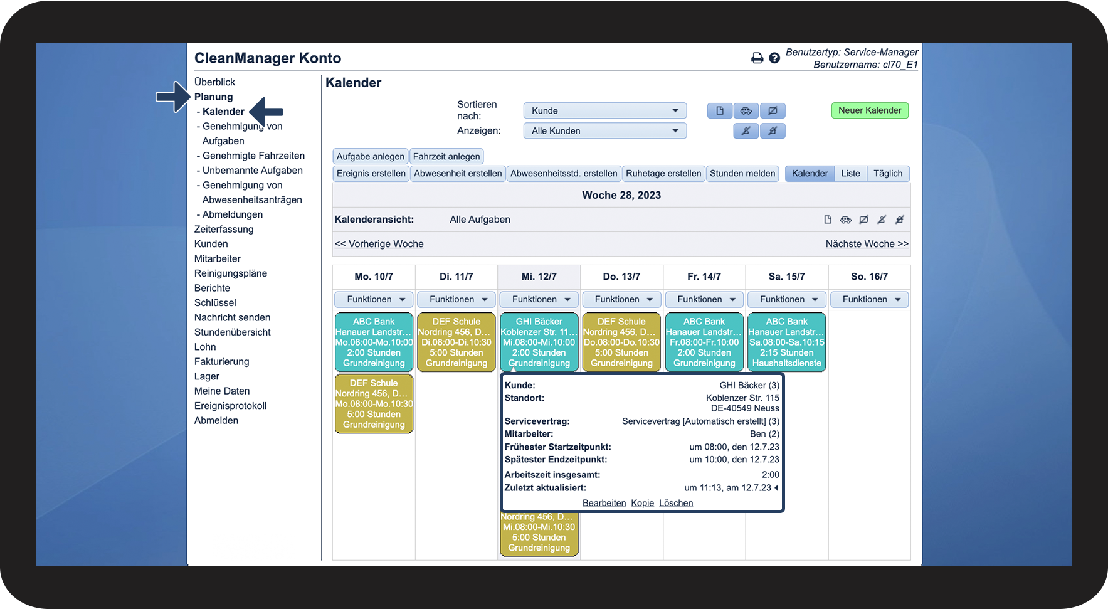1108x609 pixels.
Task: Switch to the Liste view tab
Action: point(850,174)
